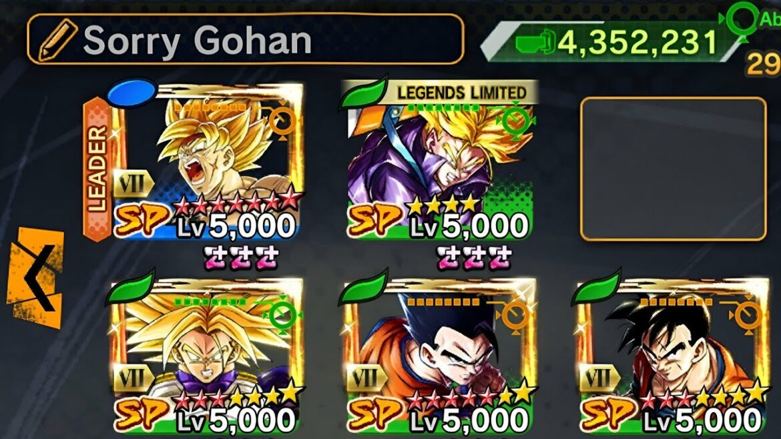Click the LEGENDS LIMITED gold label

tap(461, 93)
